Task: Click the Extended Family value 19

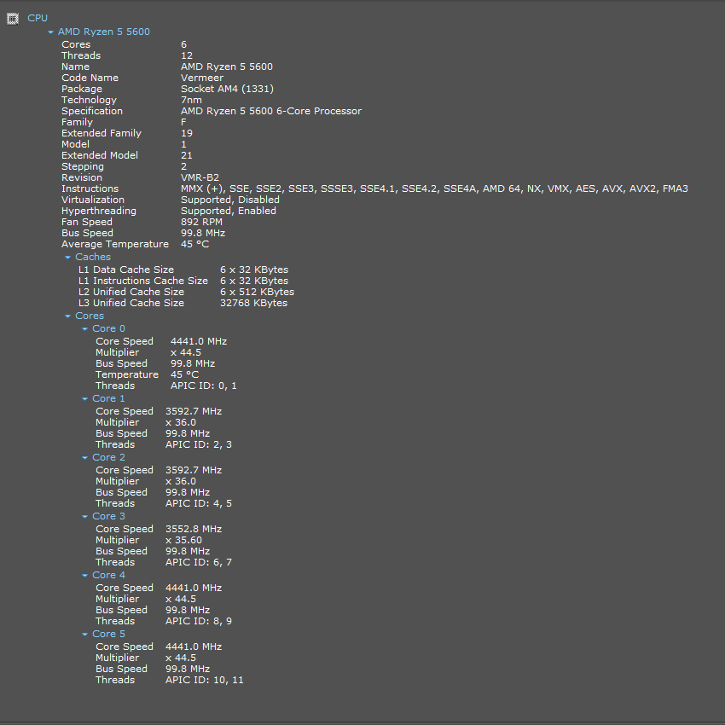Action: pos(187,133)
